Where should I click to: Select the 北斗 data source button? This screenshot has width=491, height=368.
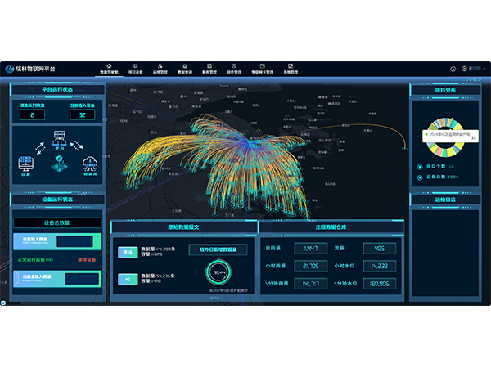(128, 253)
